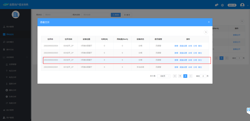The image size is (250, 121).
Task: Click refresh icon on background gateway table
Action: pos(242,21)
